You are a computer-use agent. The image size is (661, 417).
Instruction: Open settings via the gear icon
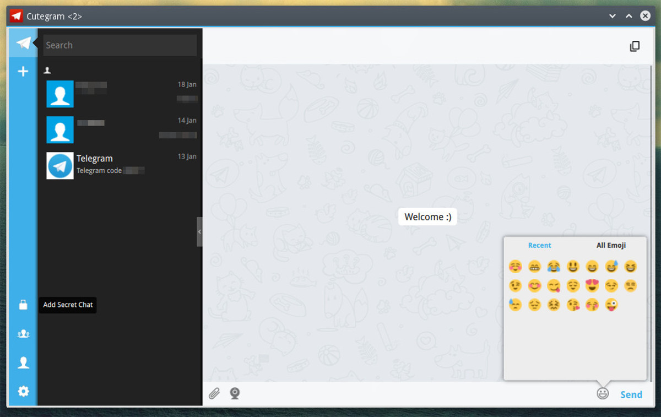coord(23,391)
